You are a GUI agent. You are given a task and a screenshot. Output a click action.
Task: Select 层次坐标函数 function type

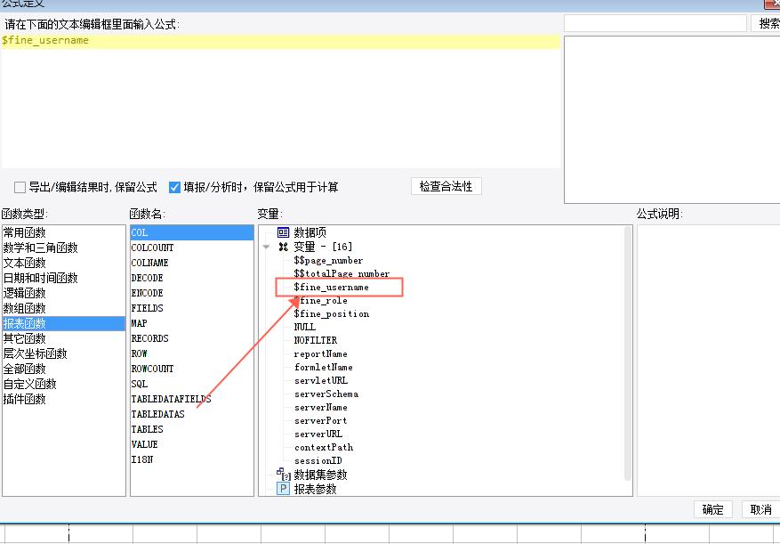coord(64,353)
